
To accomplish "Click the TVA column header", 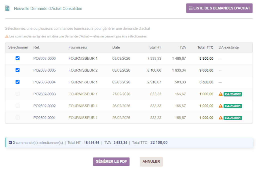I will [182, 47].
